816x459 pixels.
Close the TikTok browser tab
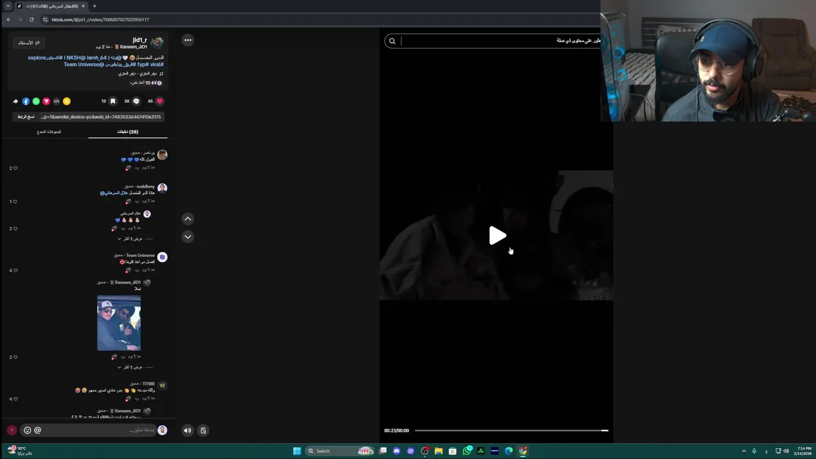pos(83,6)
